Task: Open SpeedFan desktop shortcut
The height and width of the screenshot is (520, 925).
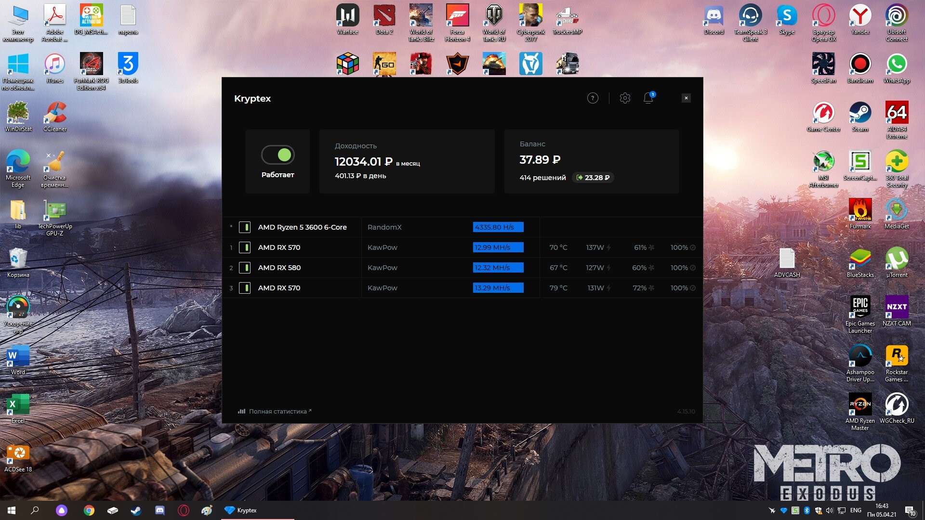Action: click(x=823, y=68)
